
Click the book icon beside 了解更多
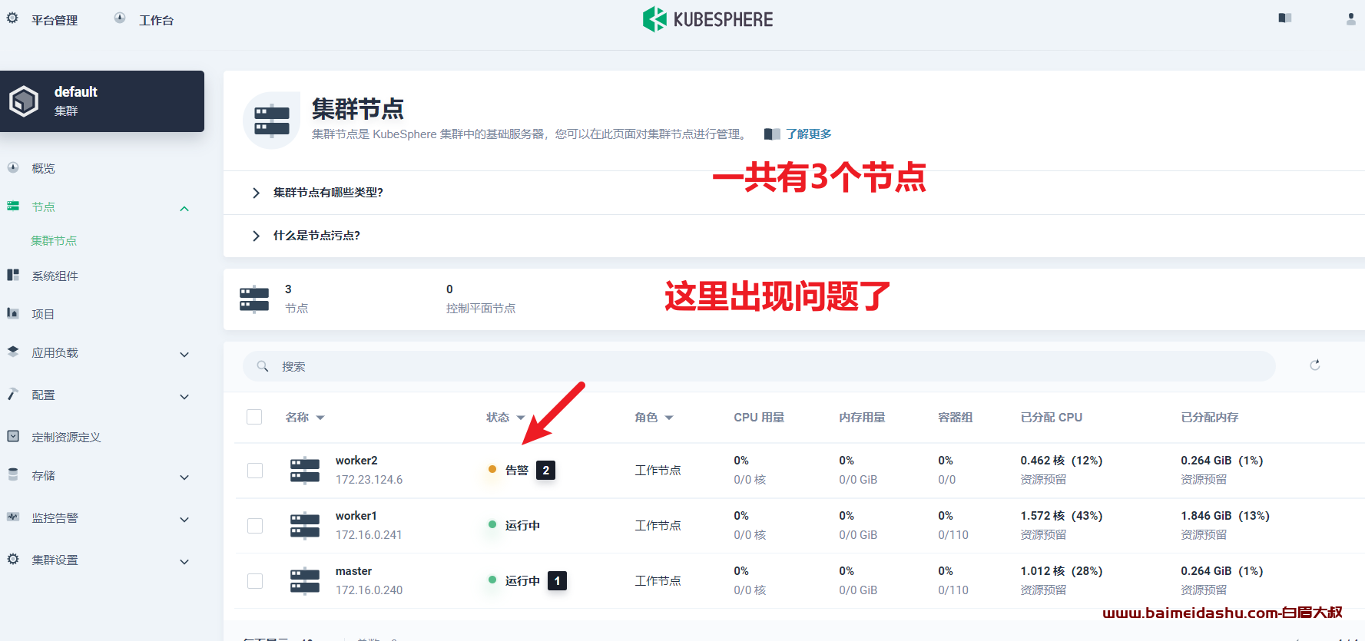772,134
